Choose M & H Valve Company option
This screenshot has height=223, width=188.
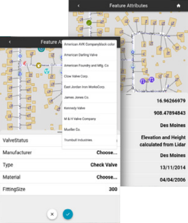click(89, 119)
